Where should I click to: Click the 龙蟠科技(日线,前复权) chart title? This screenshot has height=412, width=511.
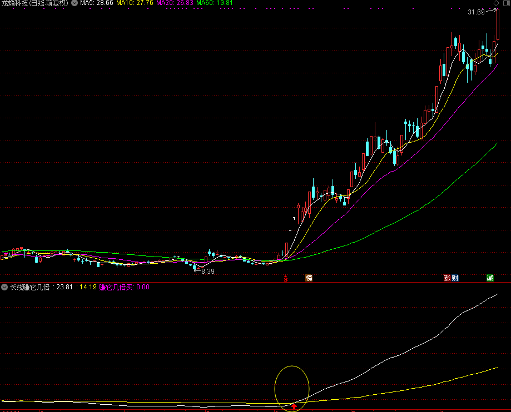coord(35,3)
